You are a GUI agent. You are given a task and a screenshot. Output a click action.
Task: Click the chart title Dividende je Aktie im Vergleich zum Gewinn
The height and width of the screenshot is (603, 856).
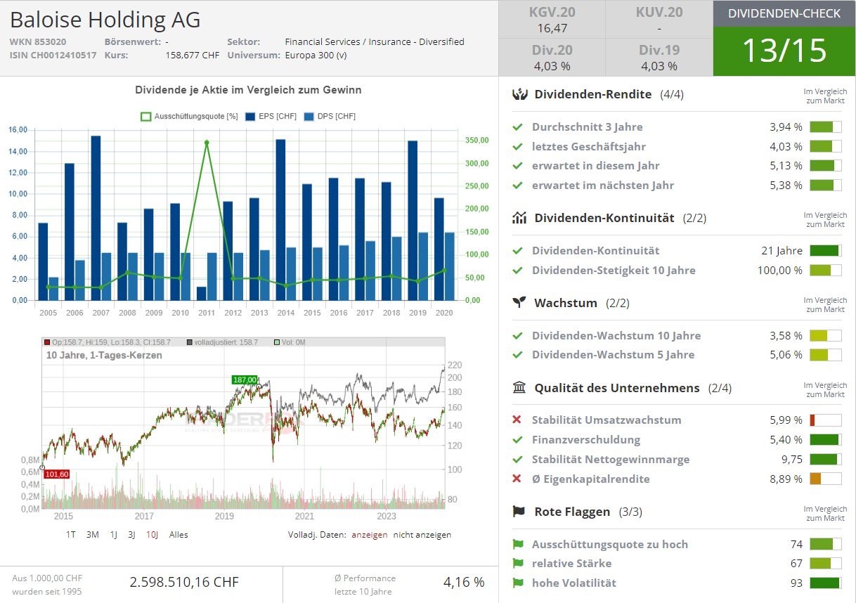[248, 90]
